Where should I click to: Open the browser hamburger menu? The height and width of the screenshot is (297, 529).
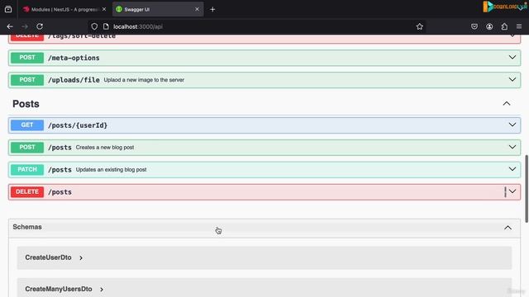519,26
